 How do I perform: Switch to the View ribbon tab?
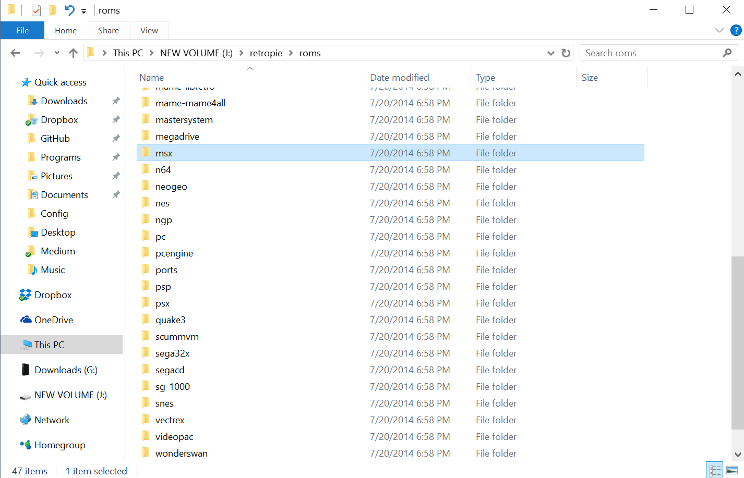click(x=149, y=31)
